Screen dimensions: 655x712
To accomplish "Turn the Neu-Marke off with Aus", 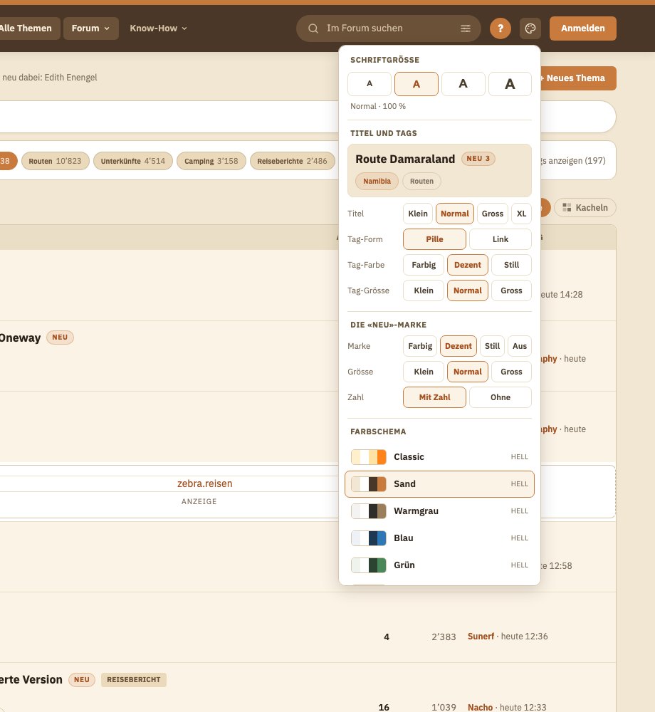I will click(519, 346).
